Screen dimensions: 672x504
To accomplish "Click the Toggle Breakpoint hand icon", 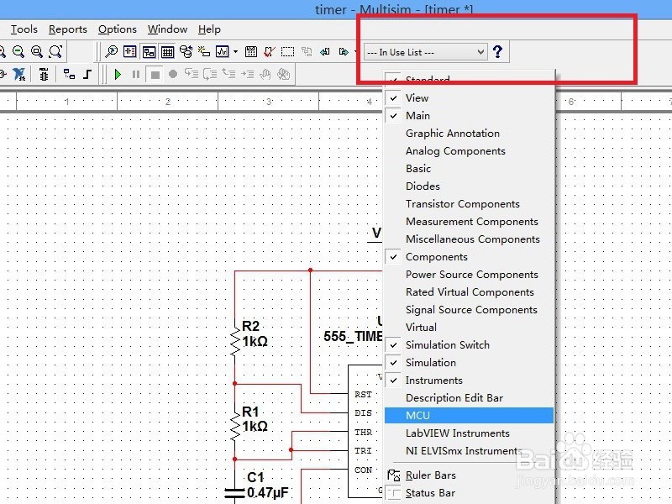I will point(265,74).
